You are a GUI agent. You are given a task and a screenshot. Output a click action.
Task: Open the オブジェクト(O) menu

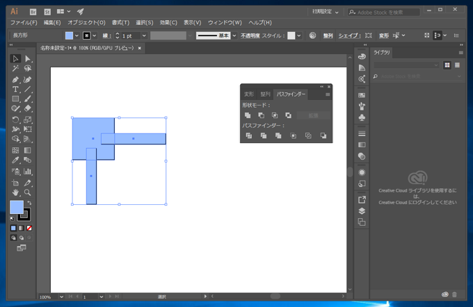(86, 23)
